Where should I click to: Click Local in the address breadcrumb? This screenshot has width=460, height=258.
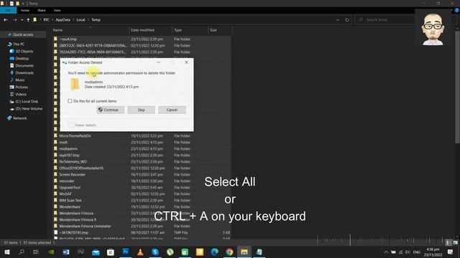point(80,19)
